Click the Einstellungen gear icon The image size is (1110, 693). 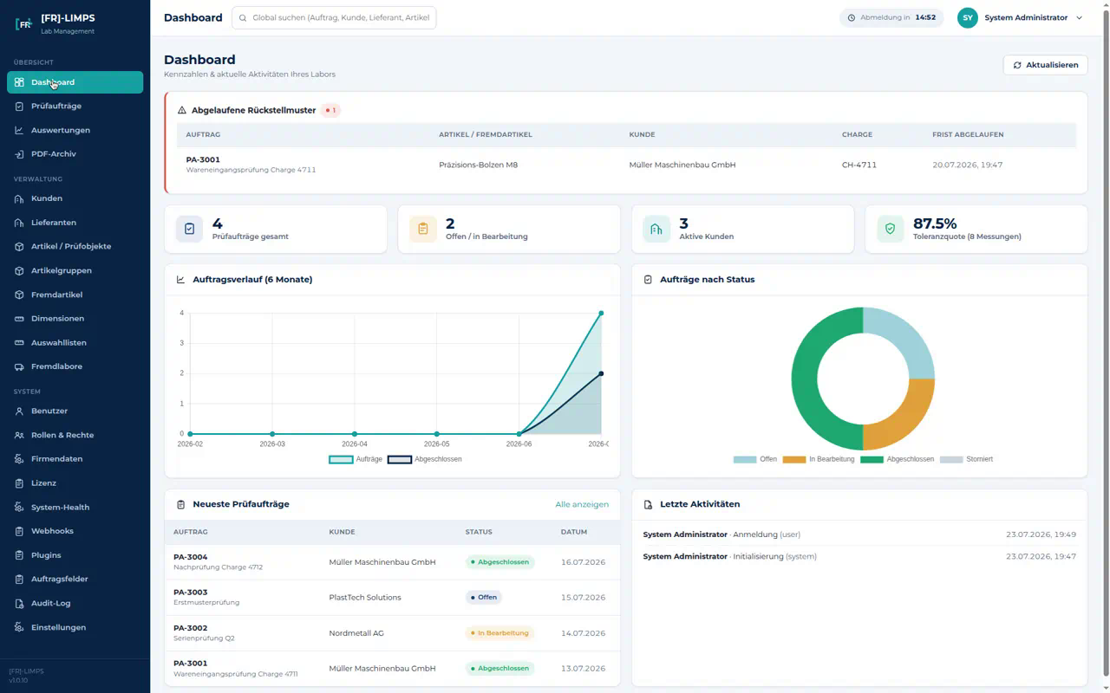point(19,627)
